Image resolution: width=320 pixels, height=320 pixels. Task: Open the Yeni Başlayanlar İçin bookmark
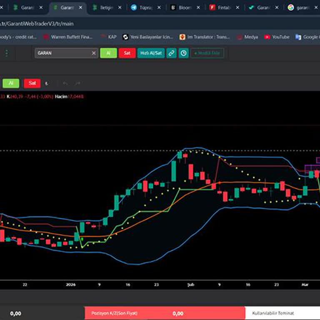click(148, 37)
